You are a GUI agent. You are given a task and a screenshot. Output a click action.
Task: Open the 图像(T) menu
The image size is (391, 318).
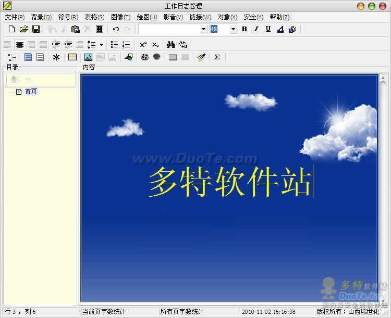click(x=120, y=17)
